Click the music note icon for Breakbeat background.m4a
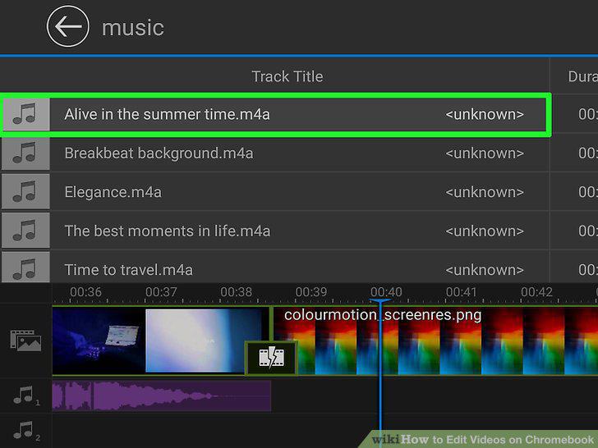 click(x=25, y=153)
